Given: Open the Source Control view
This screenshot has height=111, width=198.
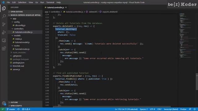Looking at the screenshot, I should 4,24.
